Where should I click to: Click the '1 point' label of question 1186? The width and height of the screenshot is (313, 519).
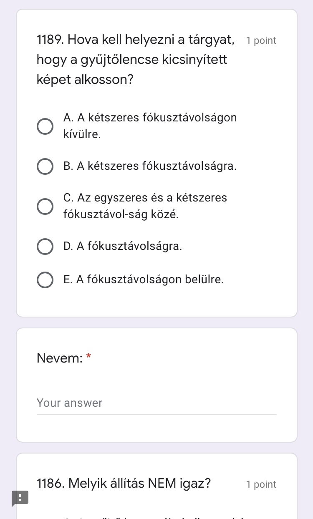pyautogui.click(x=261, y=484)
